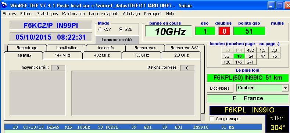Click the stations trouvées count field
The width and height of the screenshot is (290, 133).
coord(187,68)
